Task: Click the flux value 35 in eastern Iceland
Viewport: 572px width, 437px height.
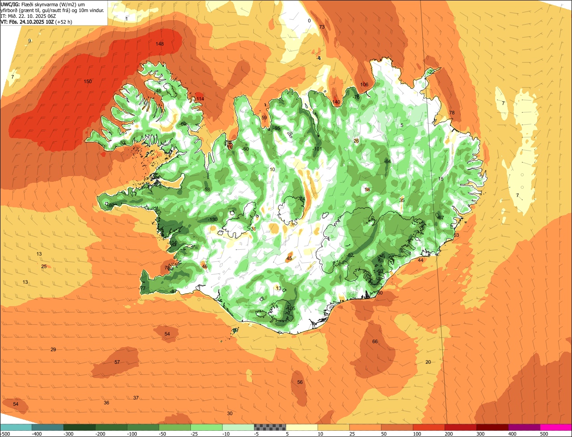Action: [x=402, y=200]
